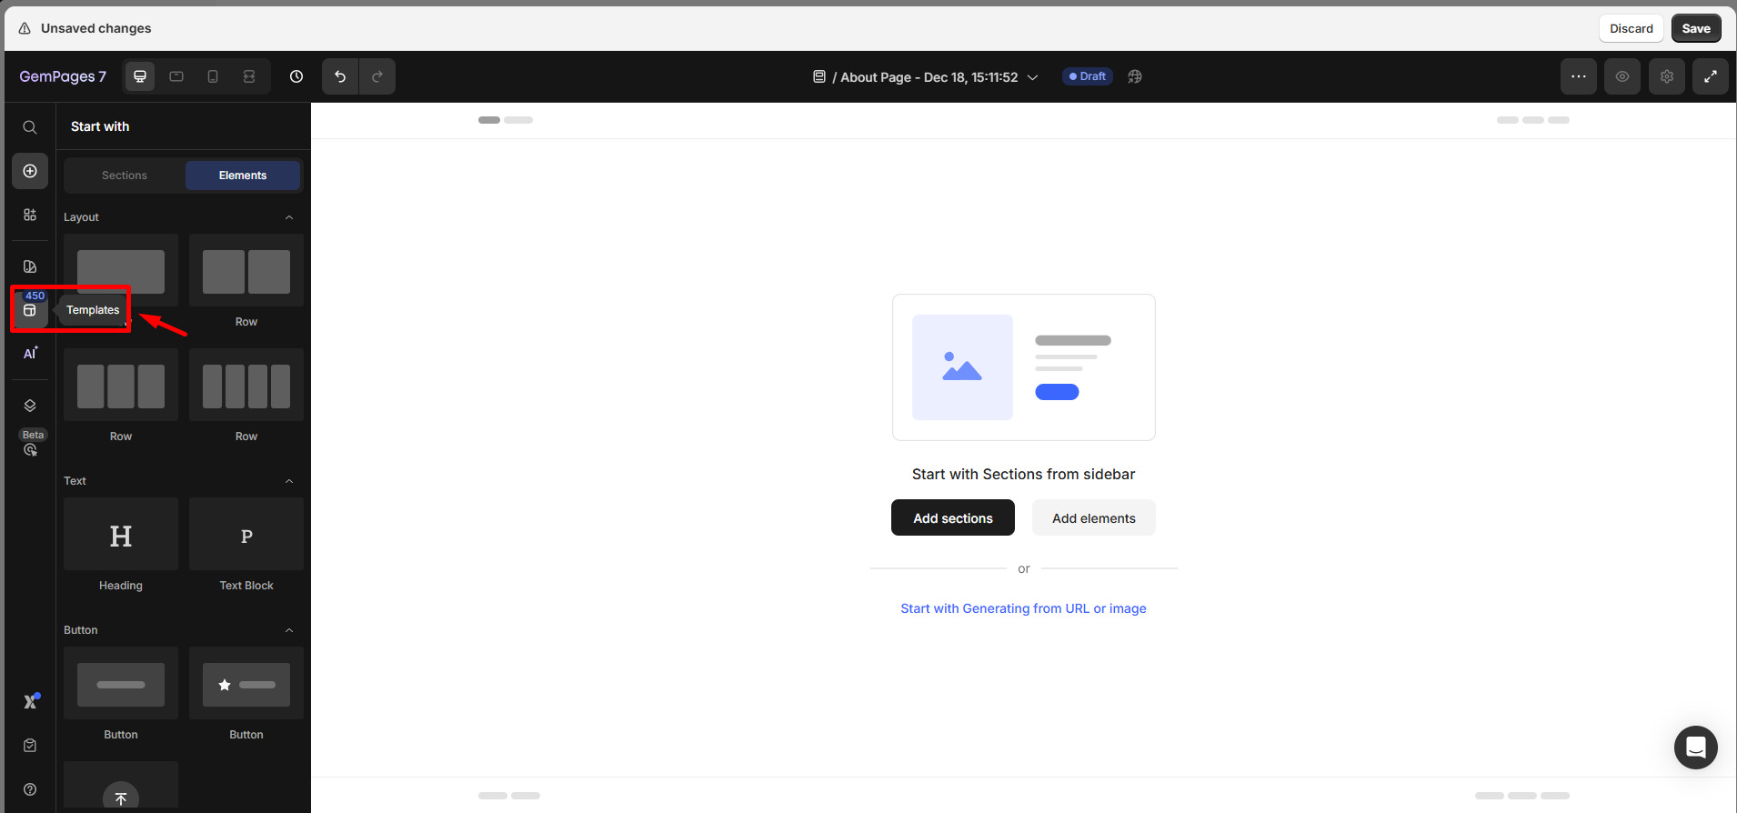Open the help question mark icon
Viewport: 1737px width, 813px height.
30,789
